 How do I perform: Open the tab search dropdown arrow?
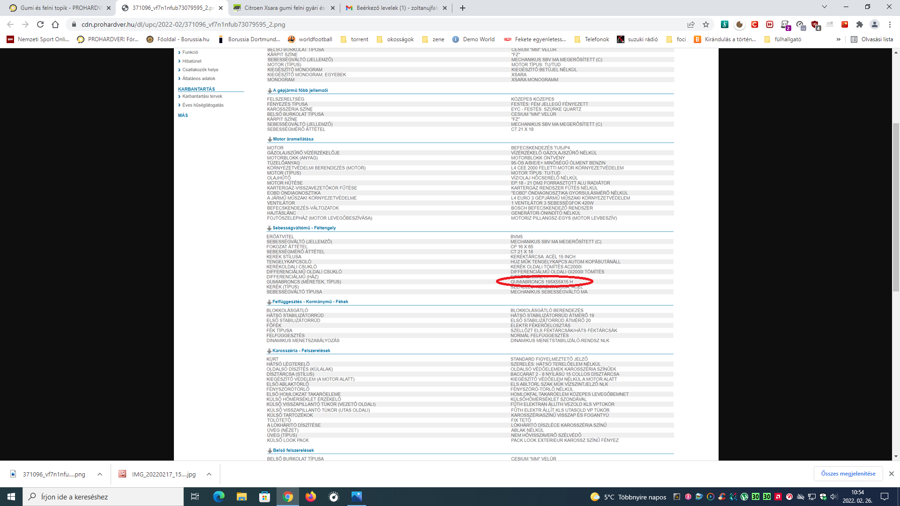pos(825,7)
